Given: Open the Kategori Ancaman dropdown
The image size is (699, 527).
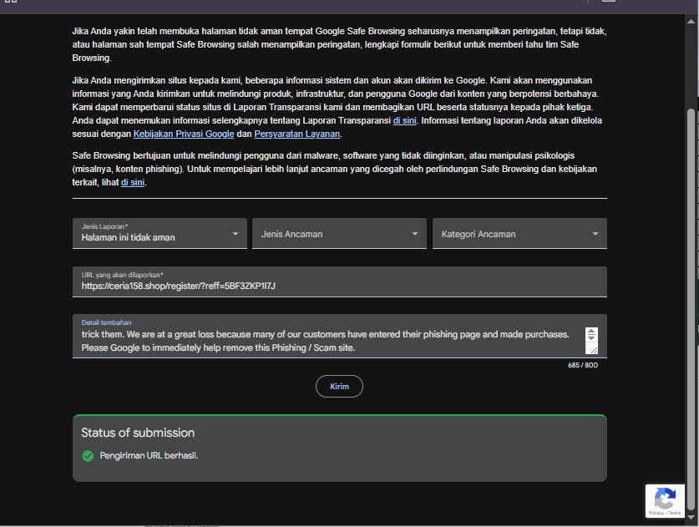Looking at the screenshot, I should pyautogui.click(x=519, y=233).
